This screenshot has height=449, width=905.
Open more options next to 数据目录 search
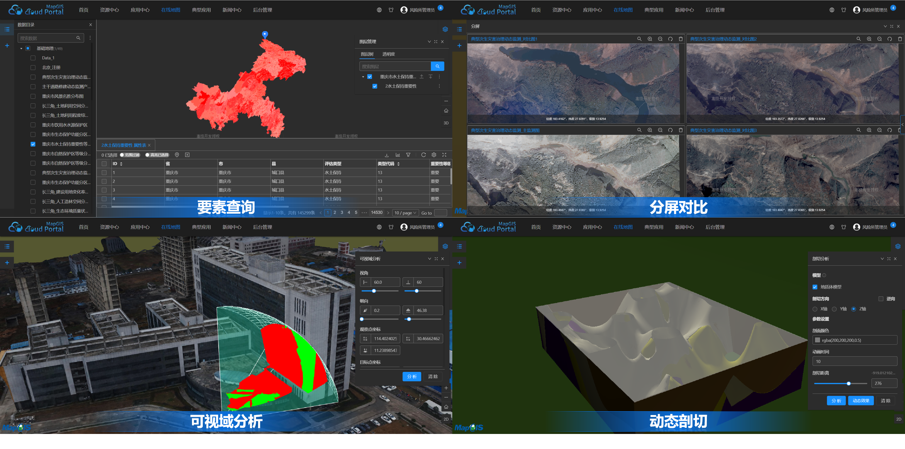(90, 38)
